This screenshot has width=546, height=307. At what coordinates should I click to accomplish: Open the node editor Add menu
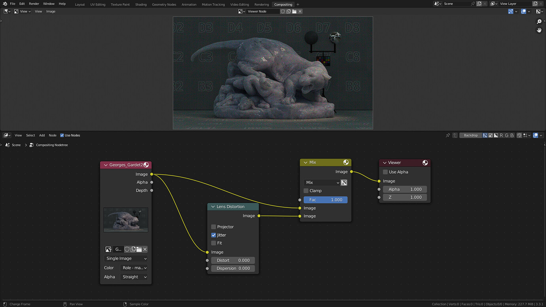[42, 135]
